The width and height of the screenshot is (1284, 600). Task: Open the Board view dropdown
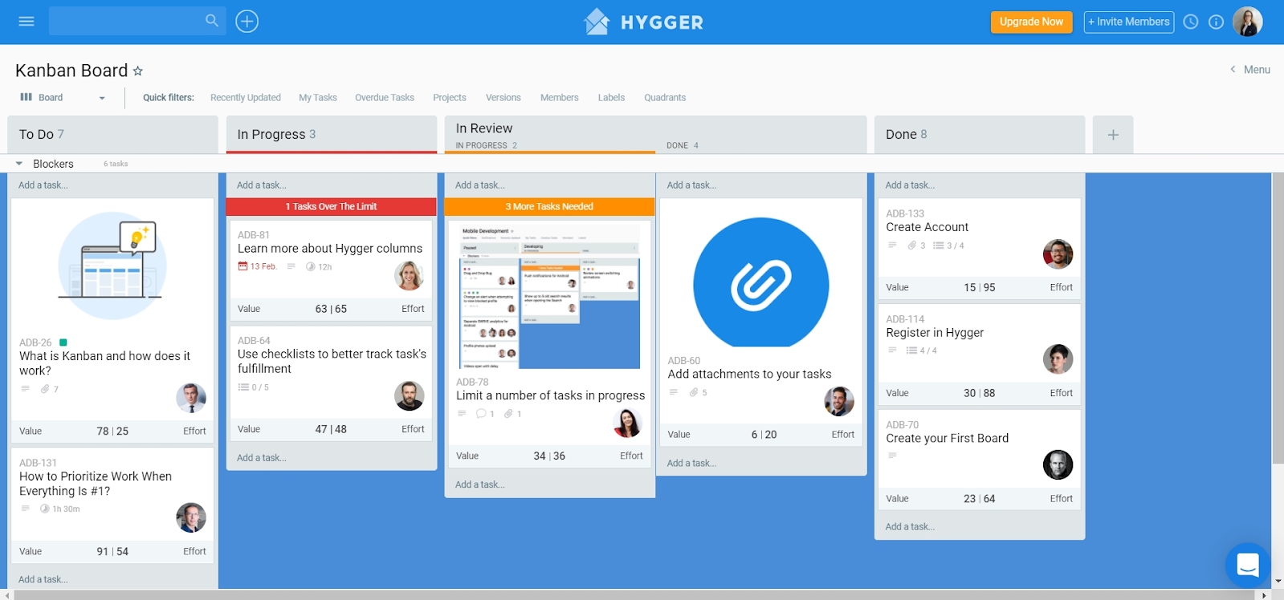click(63, 98)
